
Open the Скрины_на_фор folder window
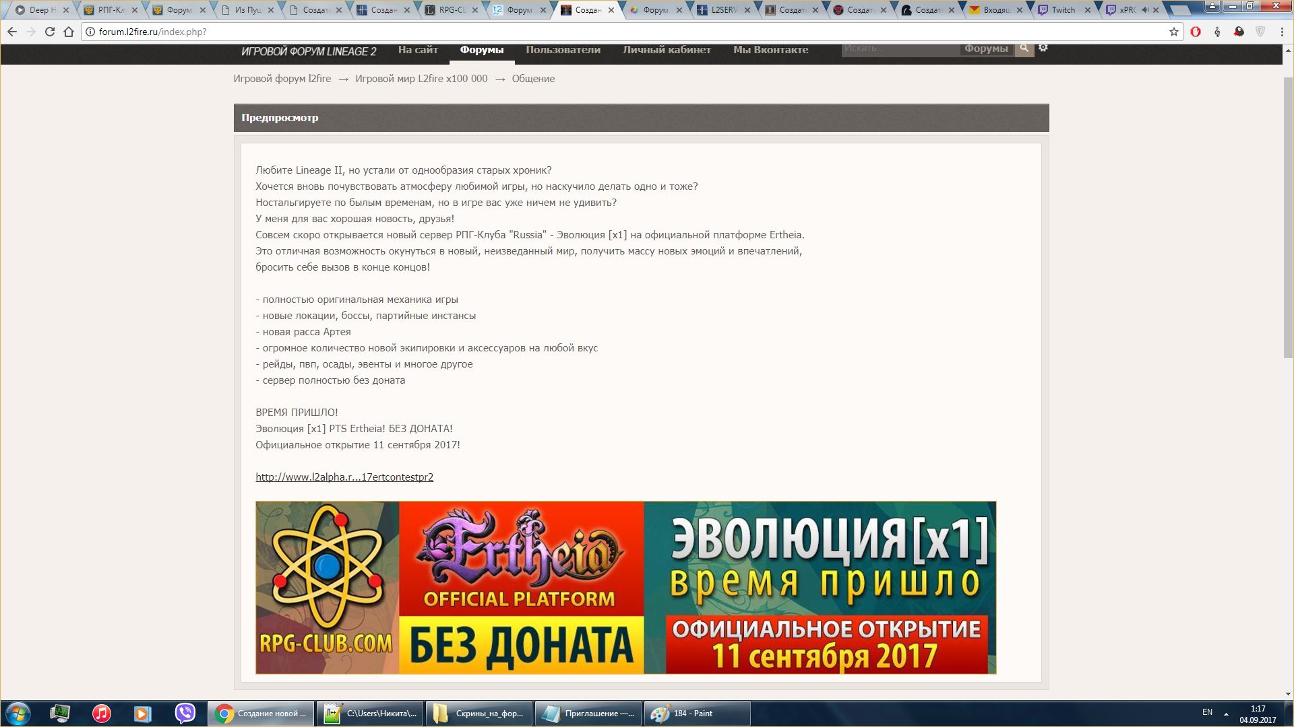tap(479, 714)
